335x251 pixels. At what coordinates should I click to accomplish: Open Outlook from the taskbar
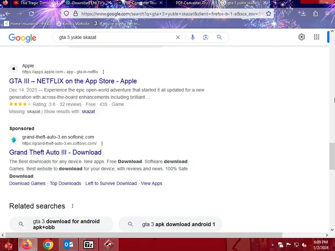coord(68,244)
